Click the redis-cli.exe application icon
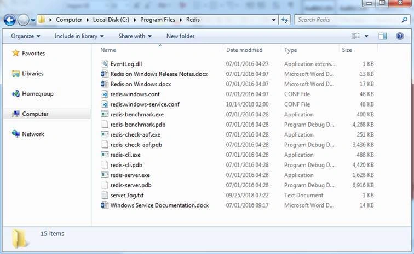This screenshot has width=414, height=254. [x=105, y=155]
